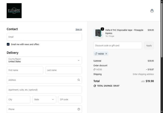This screenshot has width=163, height=113.
Task: Remove the MD50 discount code
Action: 106,54
